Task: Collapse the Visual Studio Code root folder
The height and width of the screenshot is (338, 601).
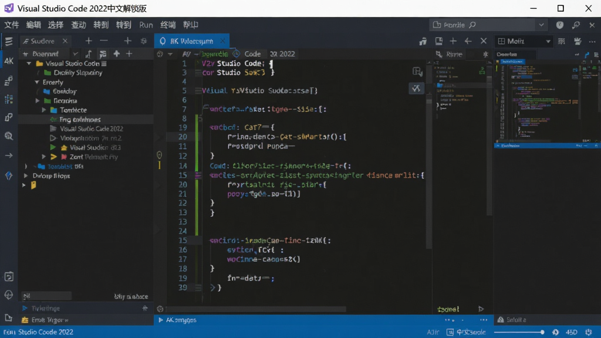Action: 29,63
